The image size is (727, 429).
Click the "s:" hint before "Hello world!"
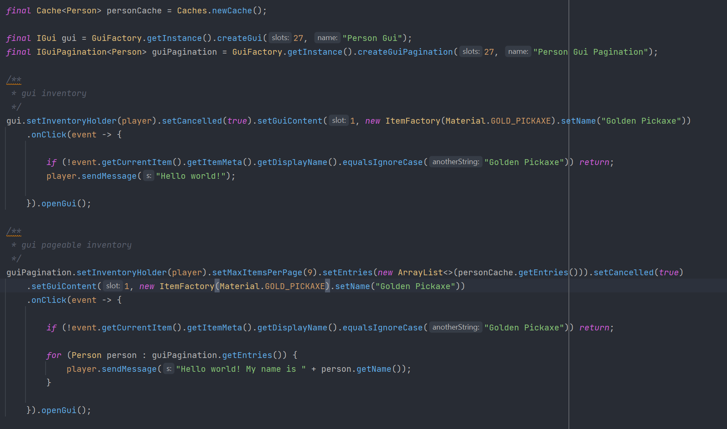[149, 176]
